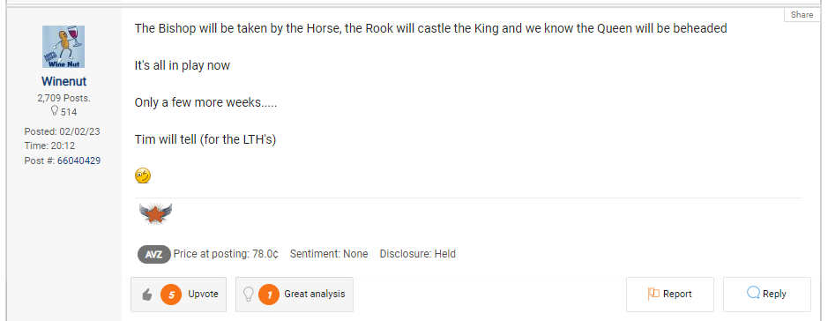
Task: Open post number 66040429 link
Action: pos(78,160)
